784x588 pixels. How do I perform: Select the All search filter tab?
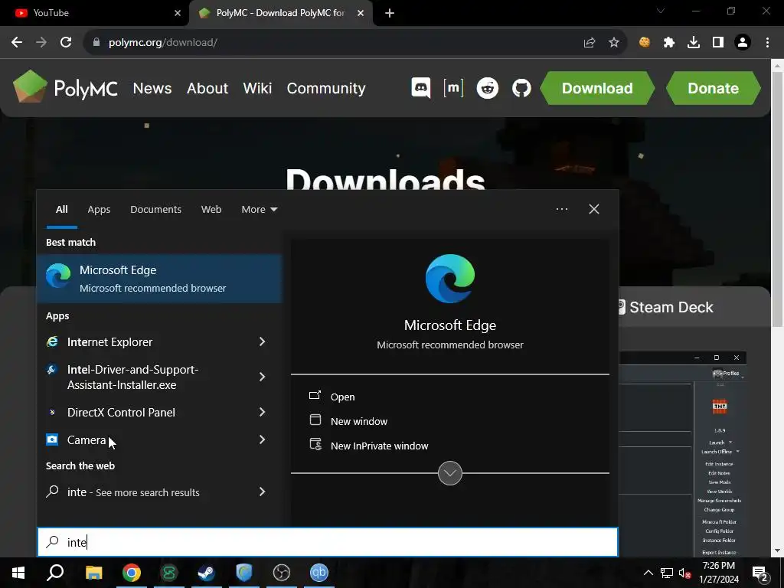coord(61,210)
